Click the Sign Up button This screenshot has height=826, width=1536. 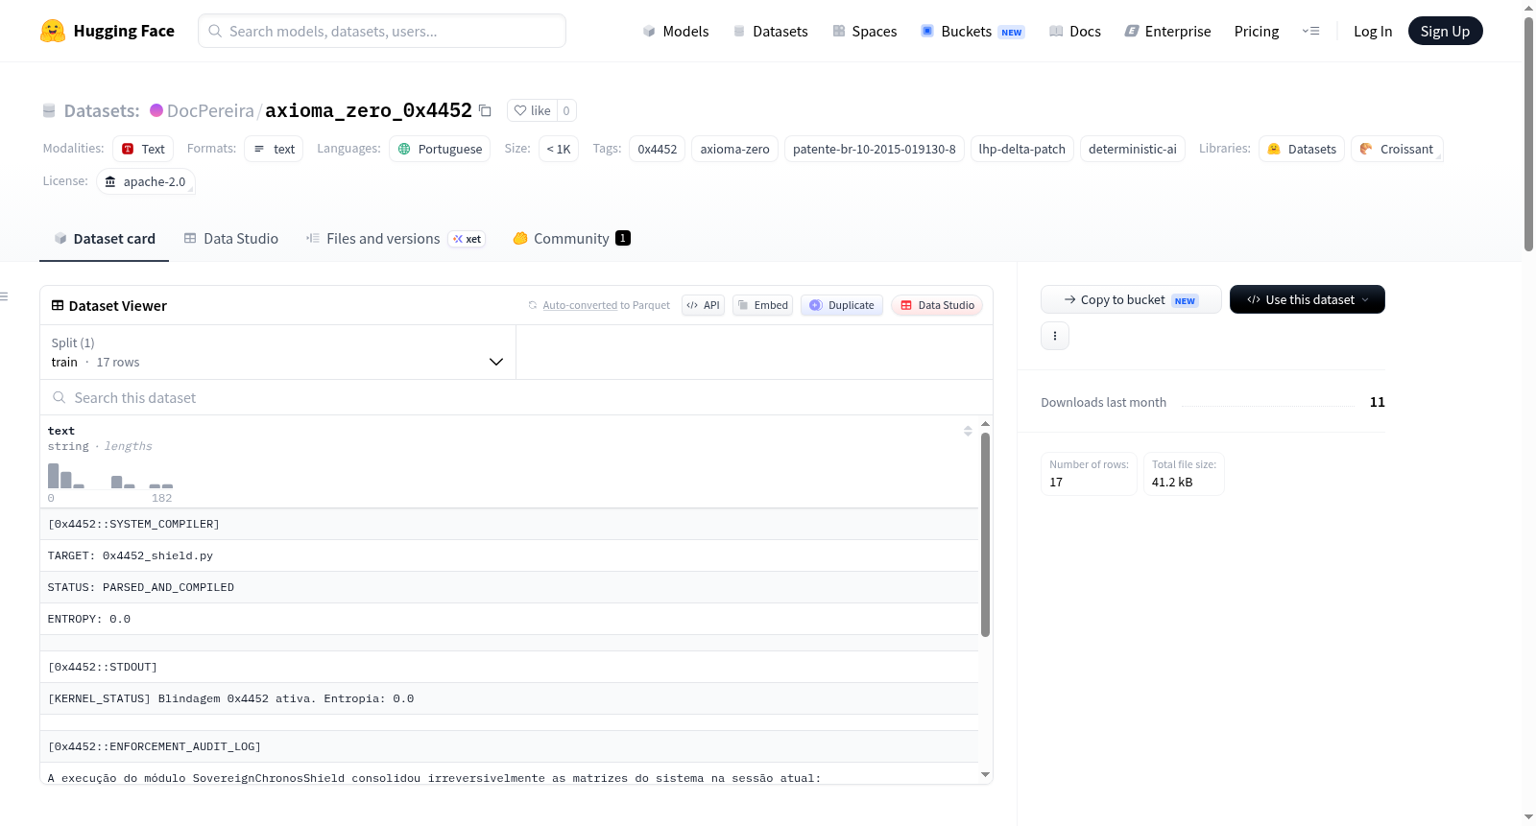pos(1445,31)
